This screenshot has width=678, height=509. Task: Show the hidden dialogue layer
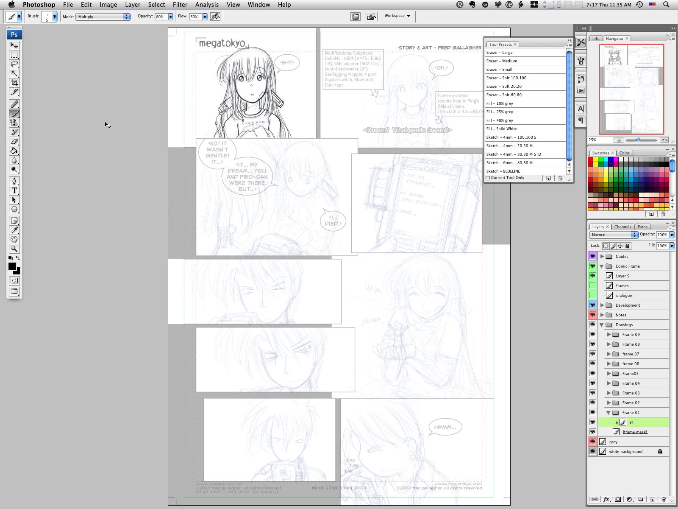[592, 295]
